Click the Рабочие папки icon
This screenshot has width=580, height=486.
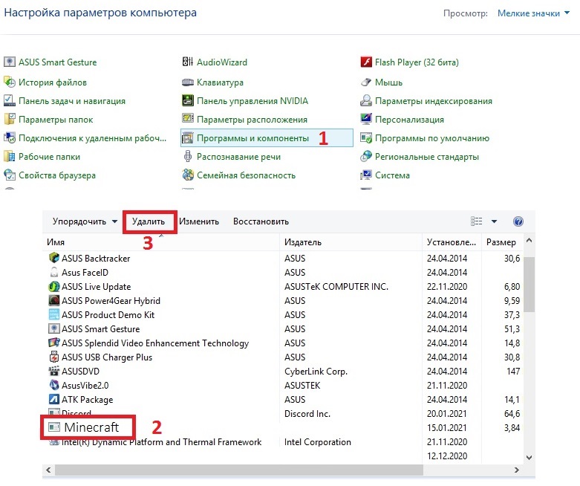[9, 157]
